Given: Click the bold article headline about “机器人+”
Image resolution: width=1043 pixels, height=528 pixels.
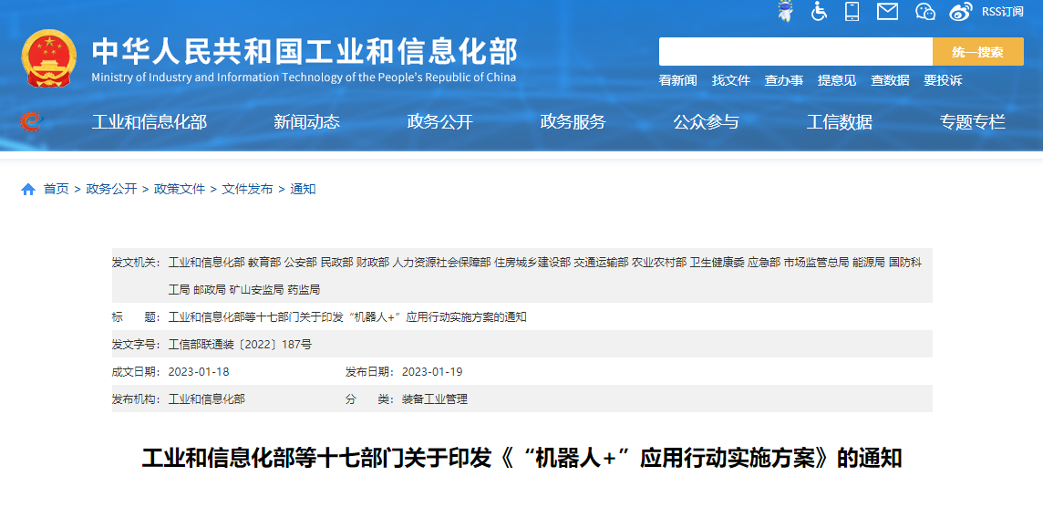Looking at the screenshot, I should tap(522, 458).
